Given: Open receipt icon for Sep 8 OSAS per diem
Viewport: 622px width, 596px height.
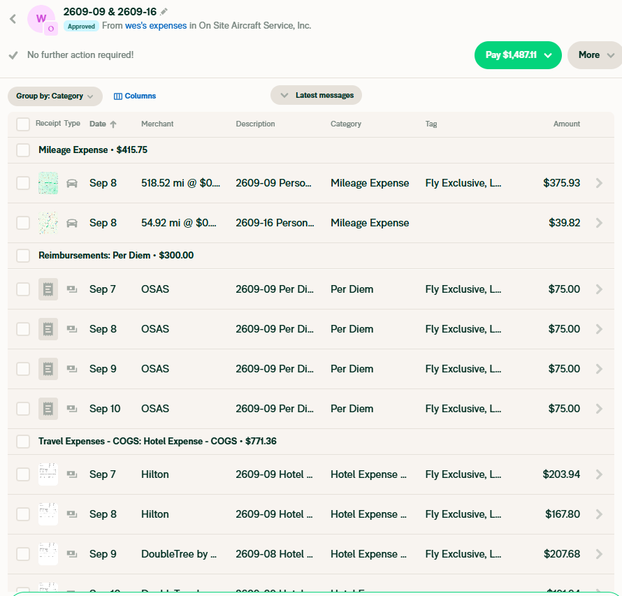Looking at the screenshot, I should click(x=48, y=329).
